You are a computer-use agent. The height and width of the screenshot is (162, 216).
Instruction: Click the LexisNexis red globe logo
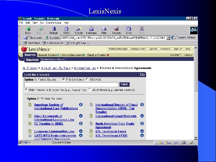24,49
